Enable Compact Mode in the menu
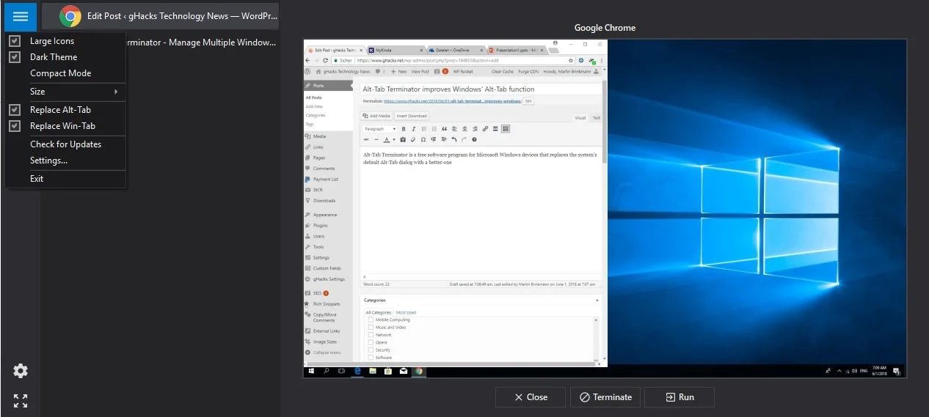This screenshot has height=417, width=929. pyautogui.click(x=66, y=73)
